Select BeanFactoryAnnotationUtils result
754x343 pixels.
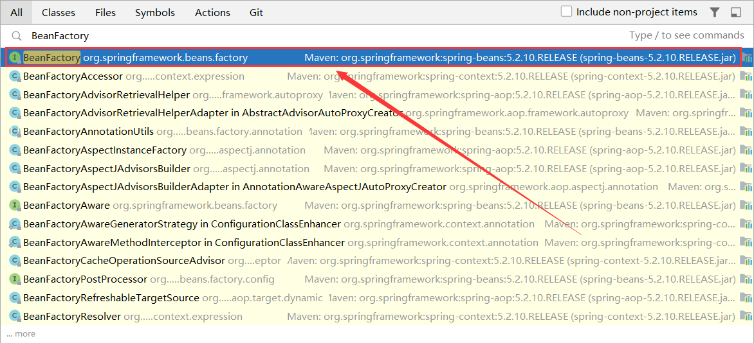coord(377,131)
